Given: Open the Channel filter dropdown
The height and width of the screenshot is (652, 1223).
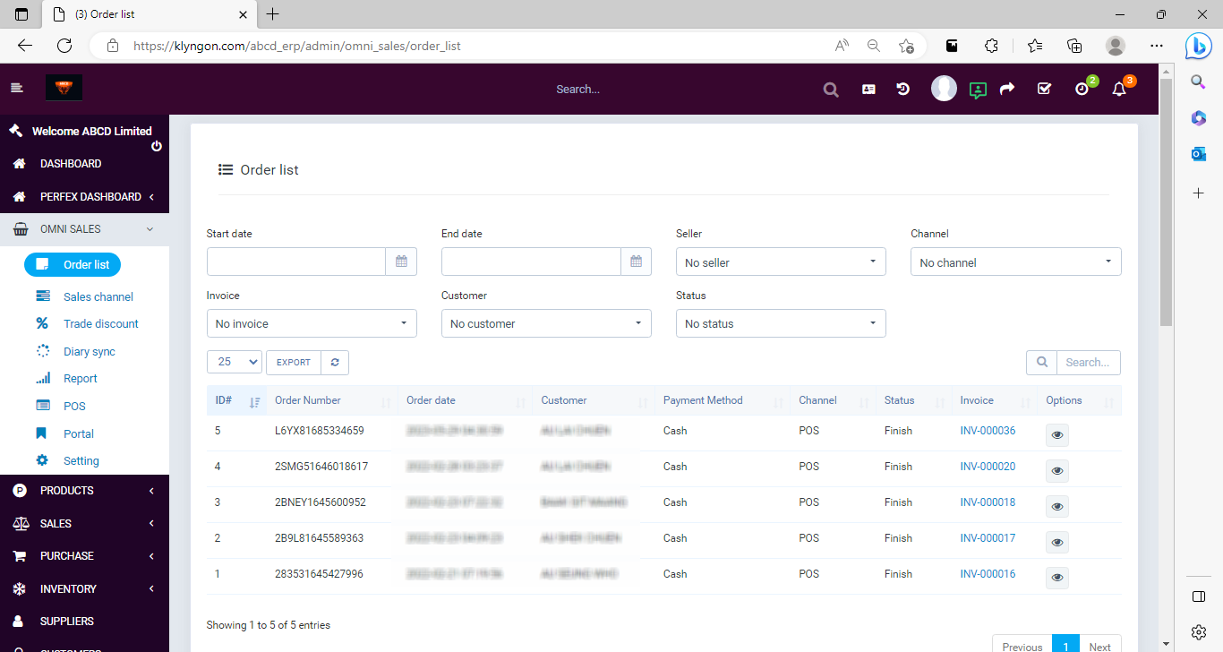Looking at the screenshot, I should pos(1016,262).
